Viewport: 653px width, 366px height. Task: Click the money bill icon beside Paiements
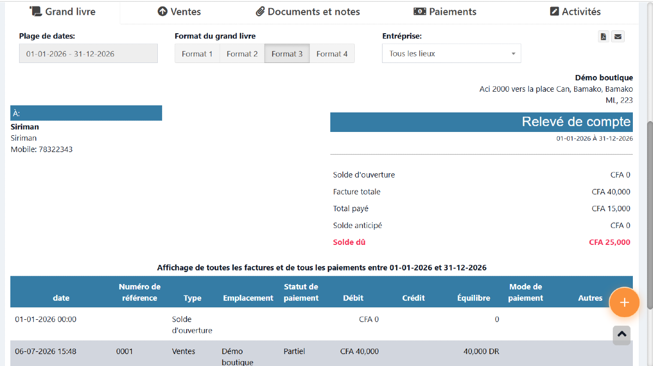(420, 11)
